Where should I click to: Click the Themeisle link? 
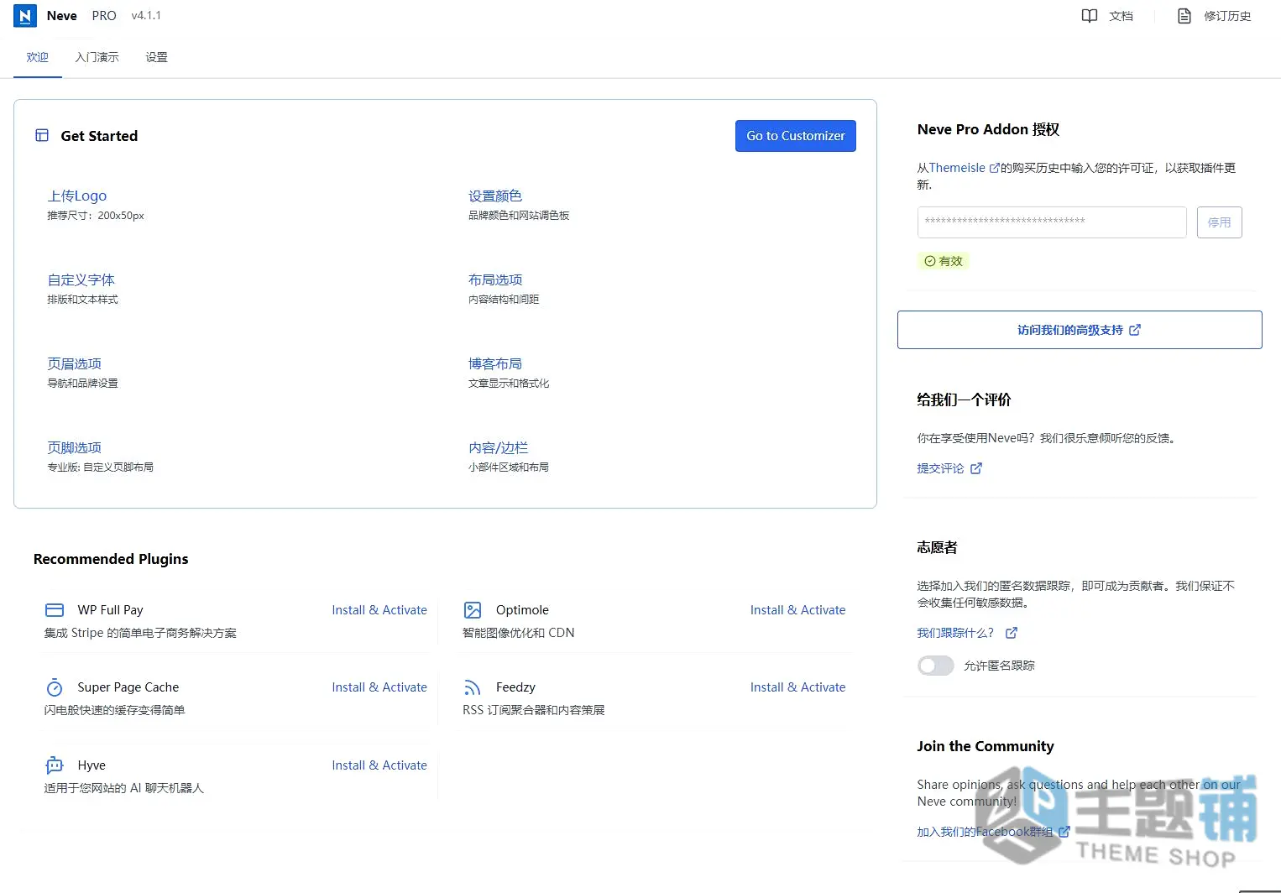point(957,168)
